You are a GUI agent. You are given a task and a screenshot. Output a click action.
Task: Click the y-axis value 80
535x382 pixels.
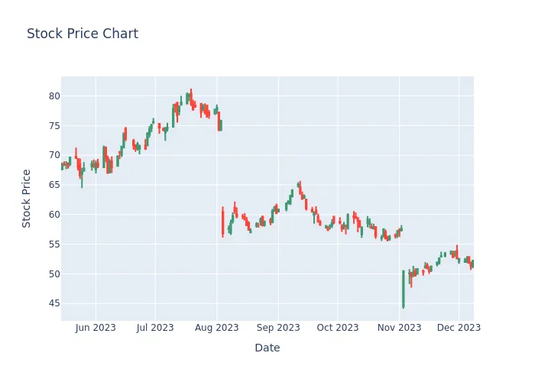54,96
